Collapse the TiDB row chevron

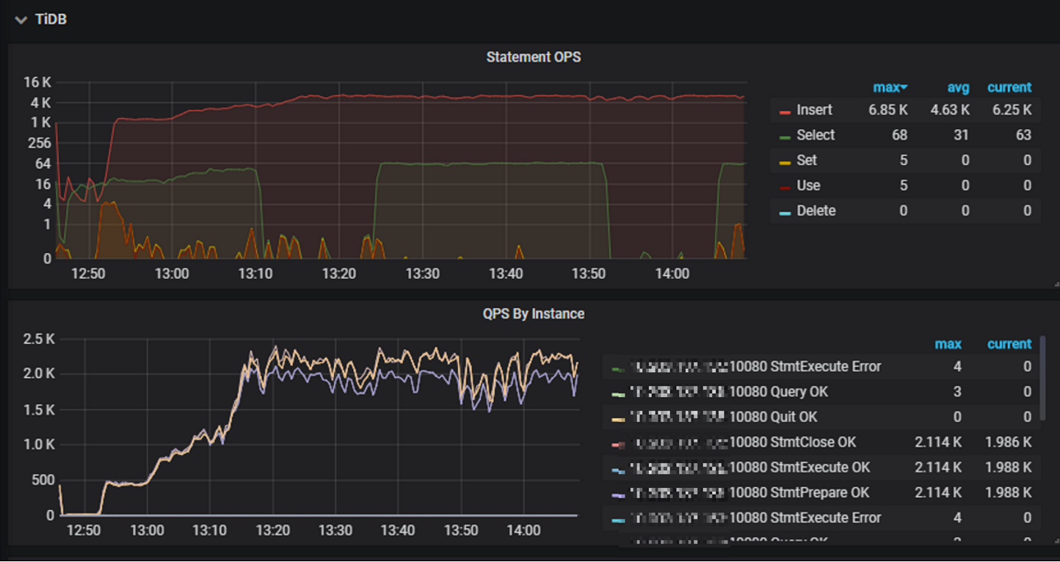(x=20, y=20)
